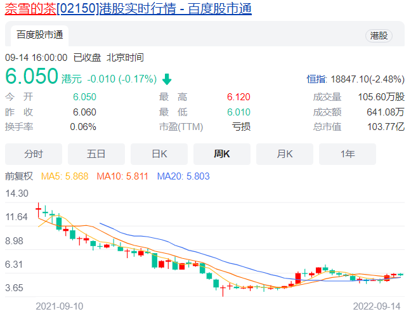Click the 换手率 value 0.06%
The height and width of the screenshot is (314, 411).
[83, 127]
